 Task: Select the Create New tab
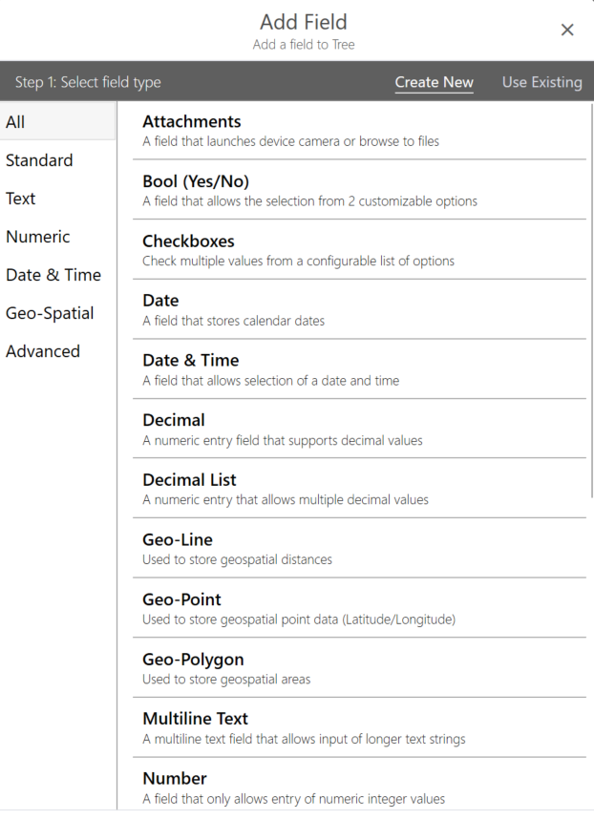(434, 82)
